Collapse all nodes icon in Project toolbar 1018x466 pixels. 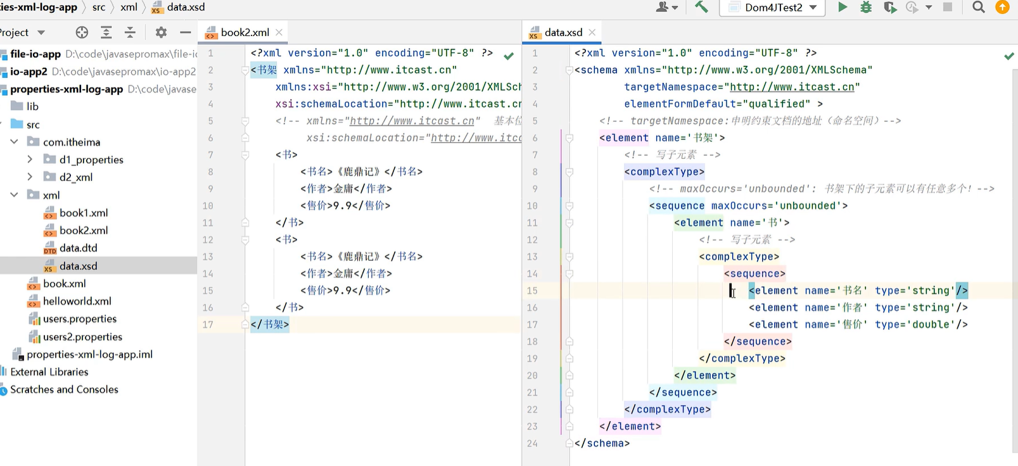(130, 32)
